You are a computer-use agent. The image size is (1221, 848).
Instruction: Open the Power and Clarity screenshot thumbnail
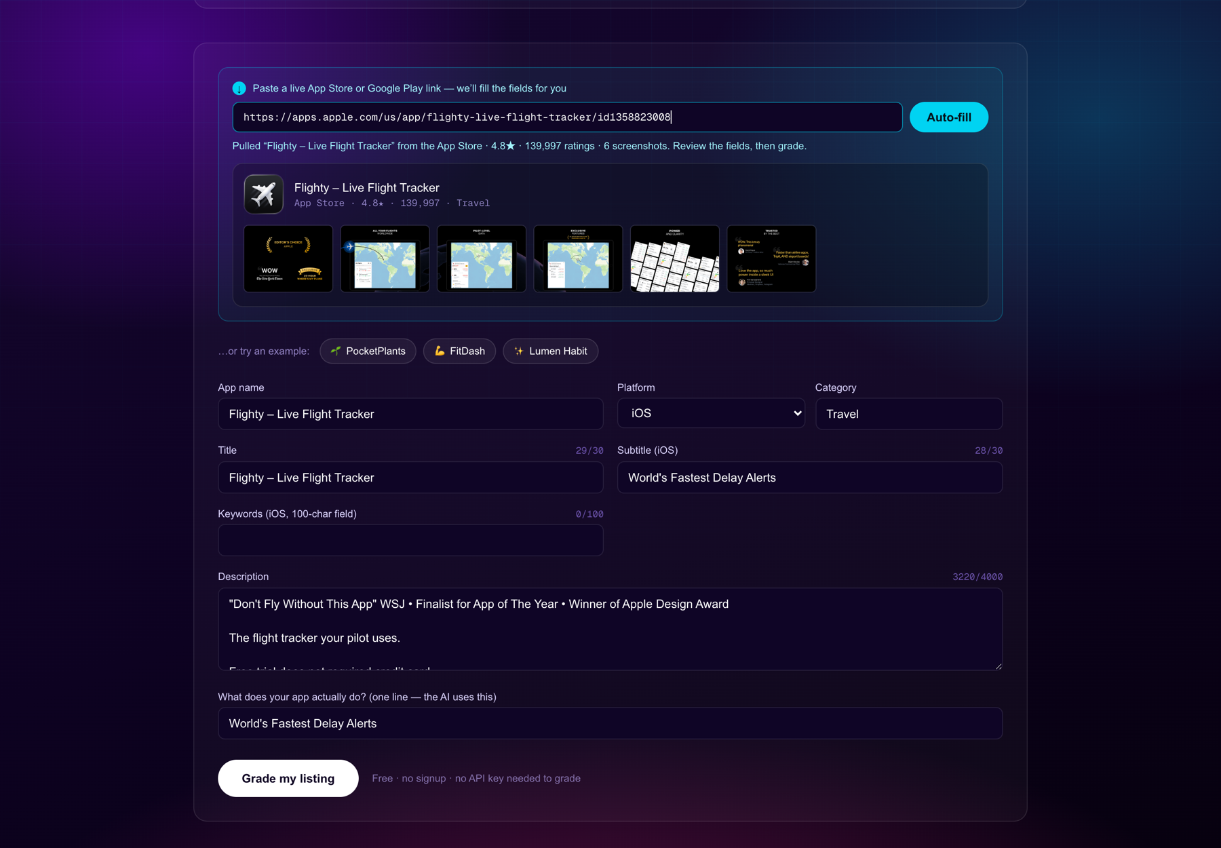pyautogui.click(x=675, y=258)
